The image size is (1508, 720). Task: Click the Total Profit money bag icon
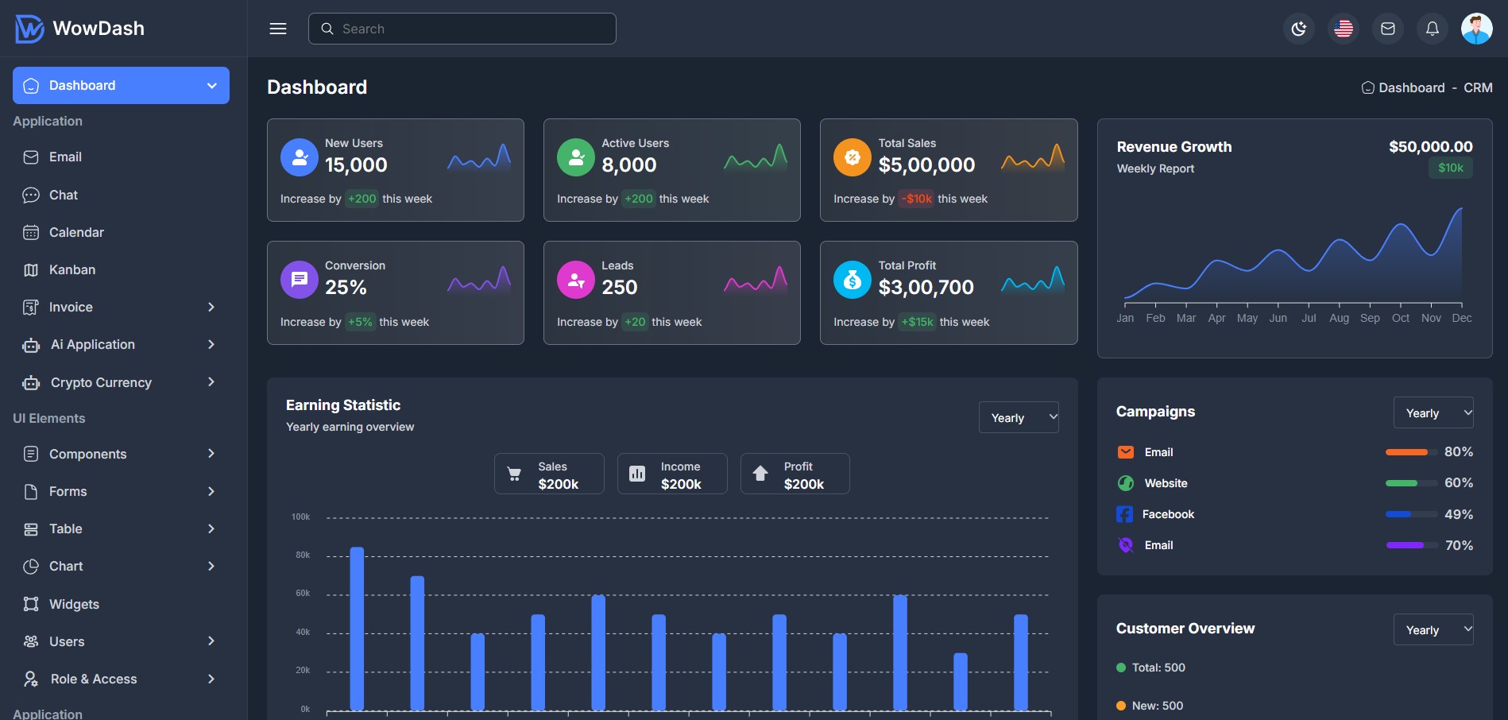point(853,280)
